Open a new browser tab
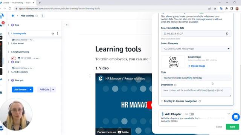 tap(40, 3)
